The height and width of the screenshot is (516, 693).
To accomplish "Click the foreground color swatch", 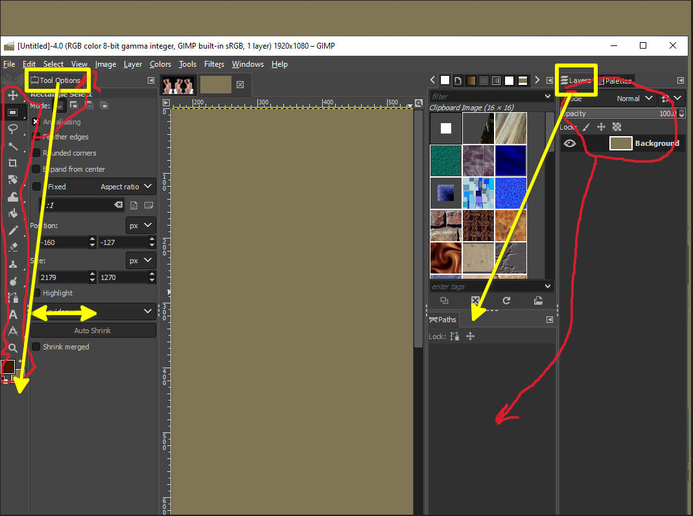I will point(8,366).
